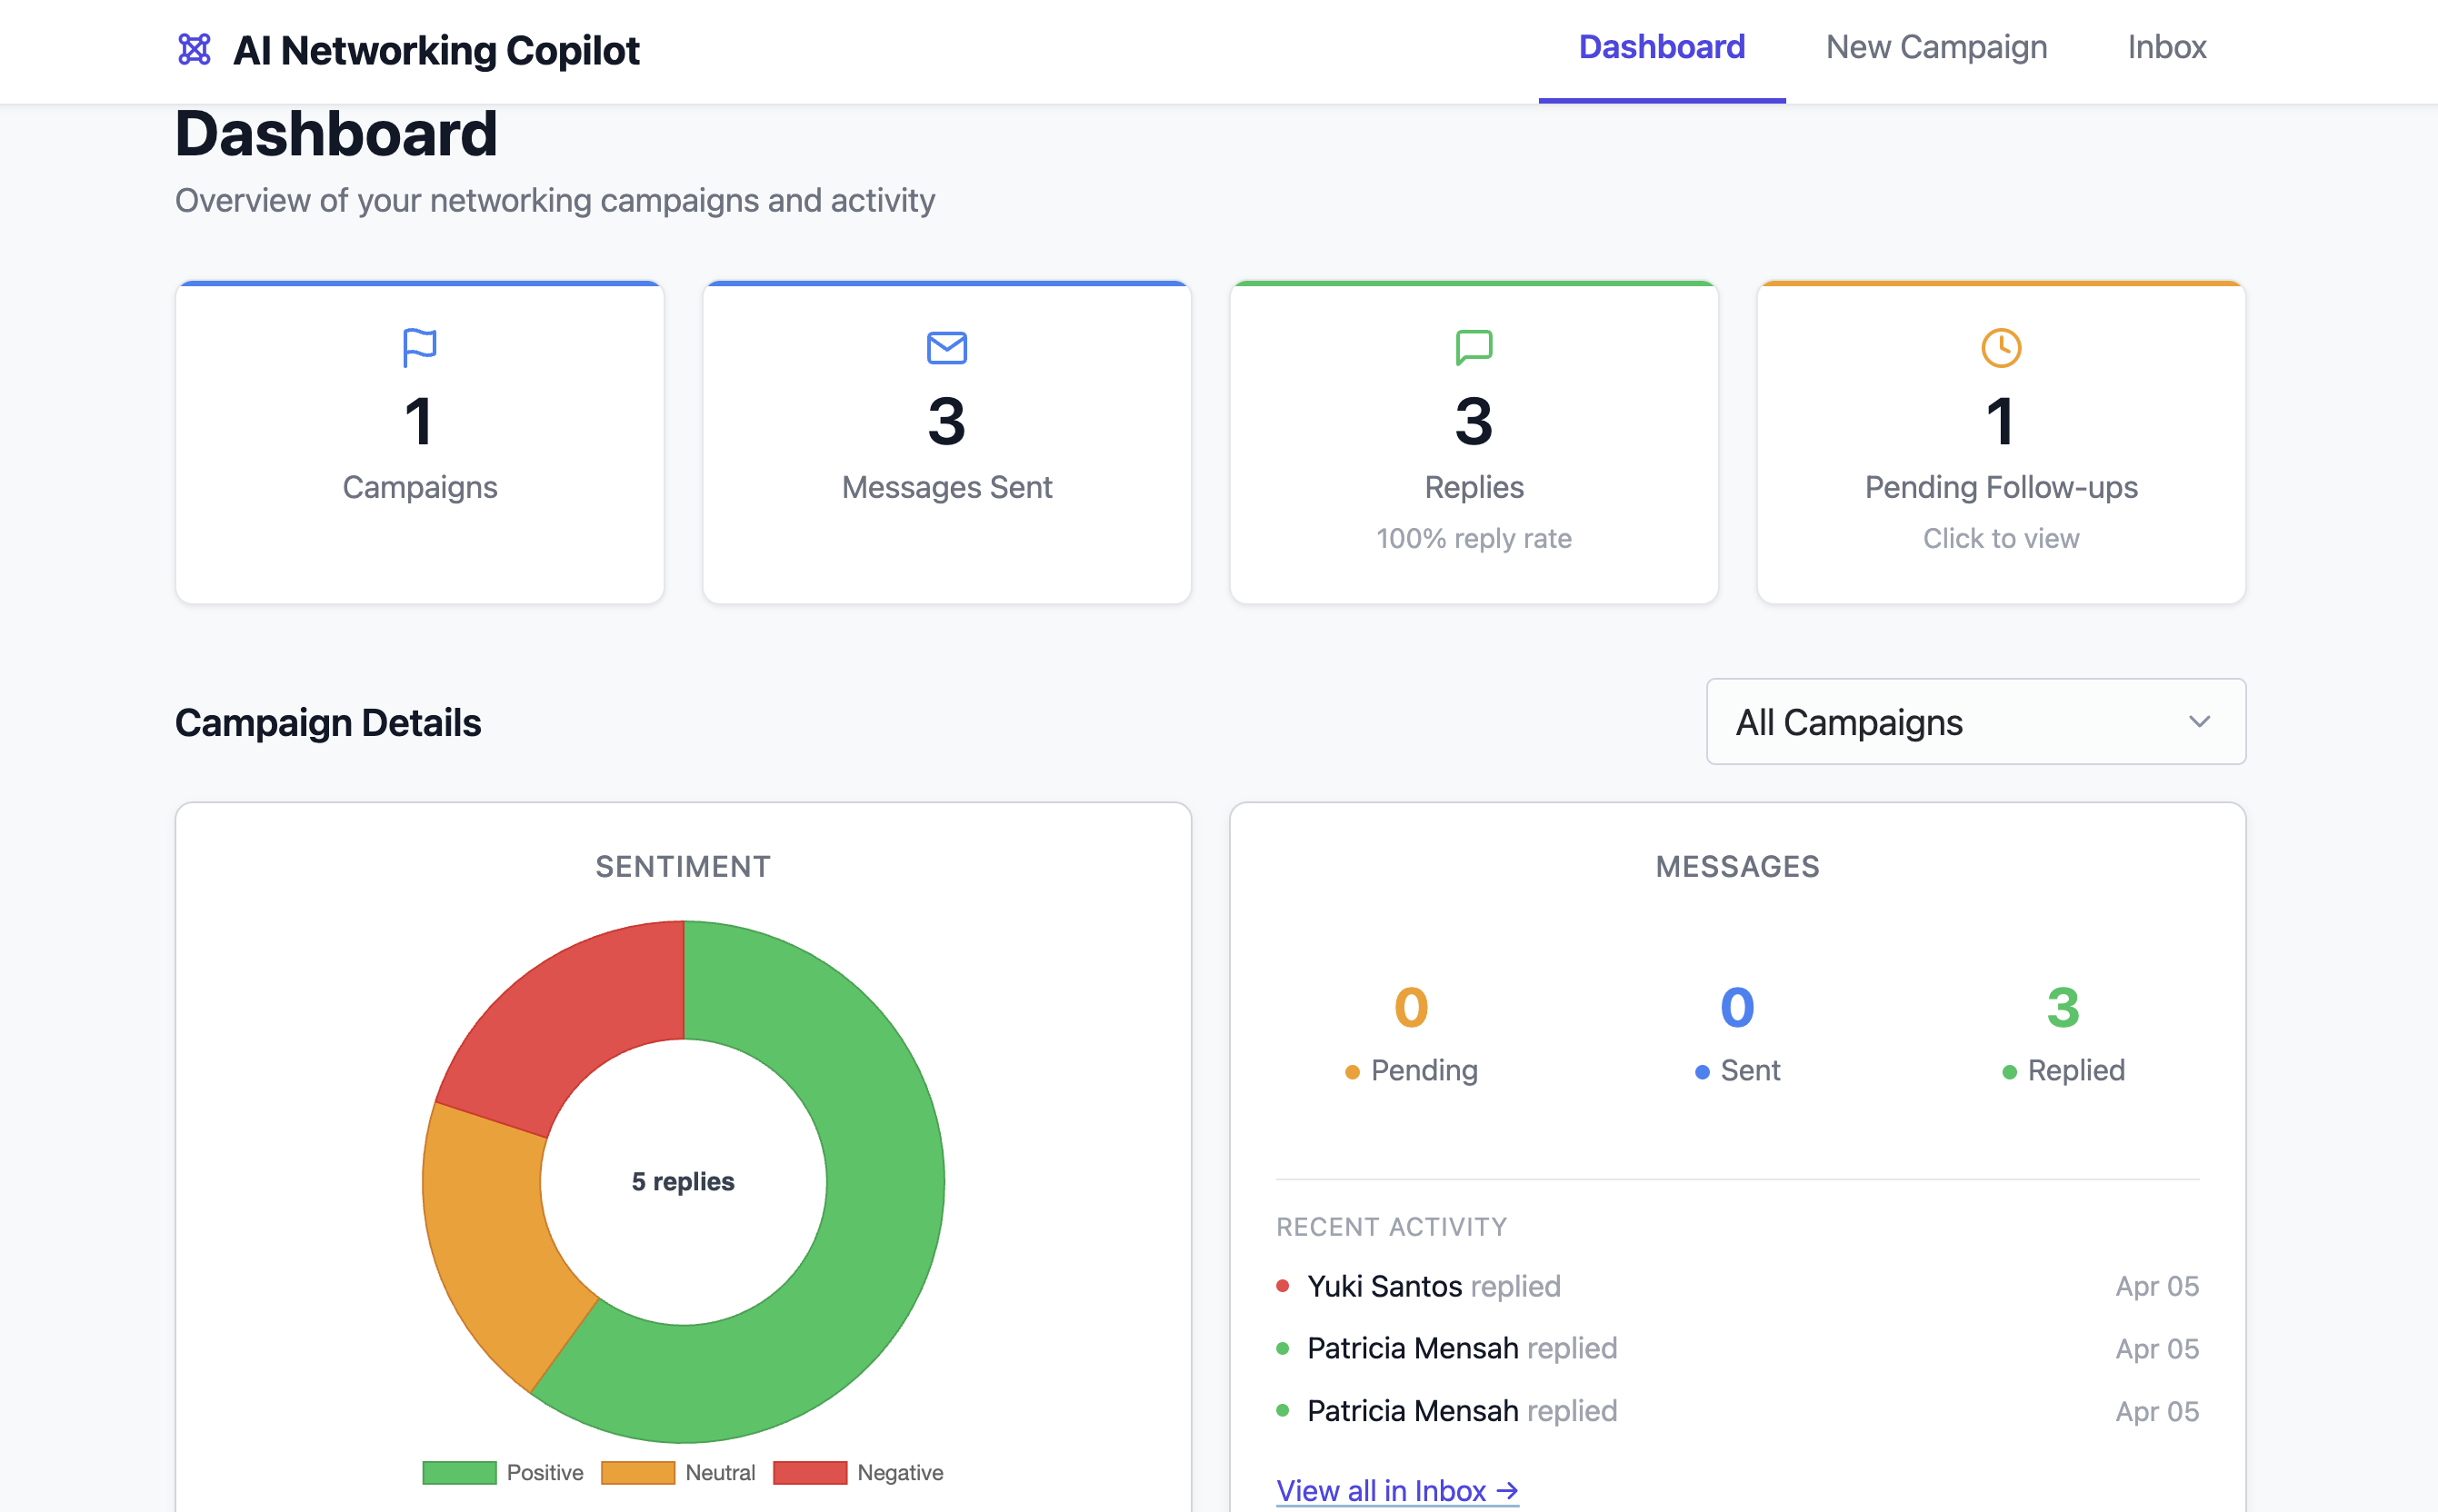Screen dimensions: 2438x1512
Task: Toggle Neutral series in sentiment chart legend
Action: pos(678,1472)
